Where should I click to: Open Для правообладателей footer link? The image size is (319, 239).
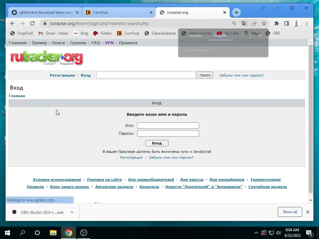(x=151, y=180)
